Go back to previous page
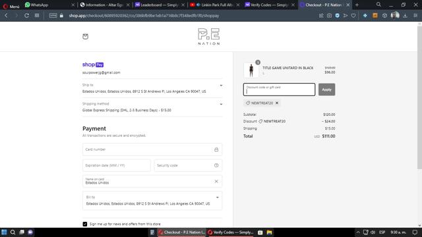The width and height of the screenshot is (422, 237). click(x=7, y=16)
